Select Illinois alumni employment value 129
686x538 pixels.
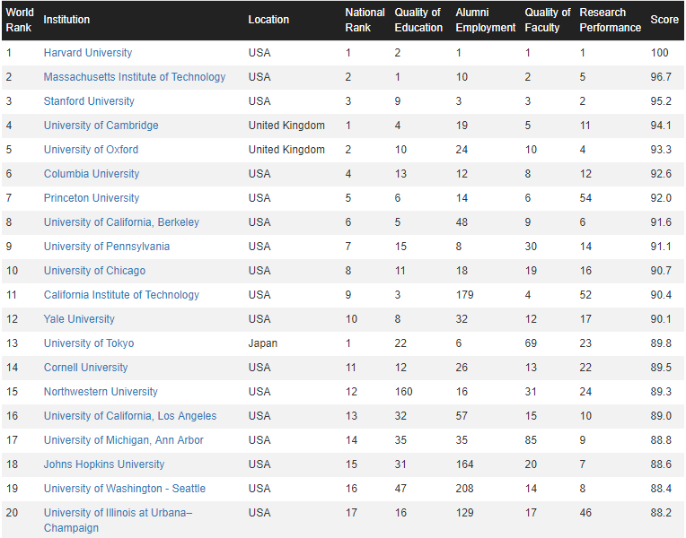point(464,513)
